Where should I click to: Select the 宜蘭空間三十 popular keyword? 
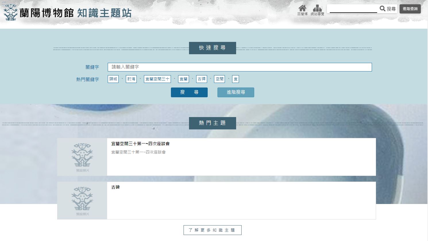coord(157,79)
